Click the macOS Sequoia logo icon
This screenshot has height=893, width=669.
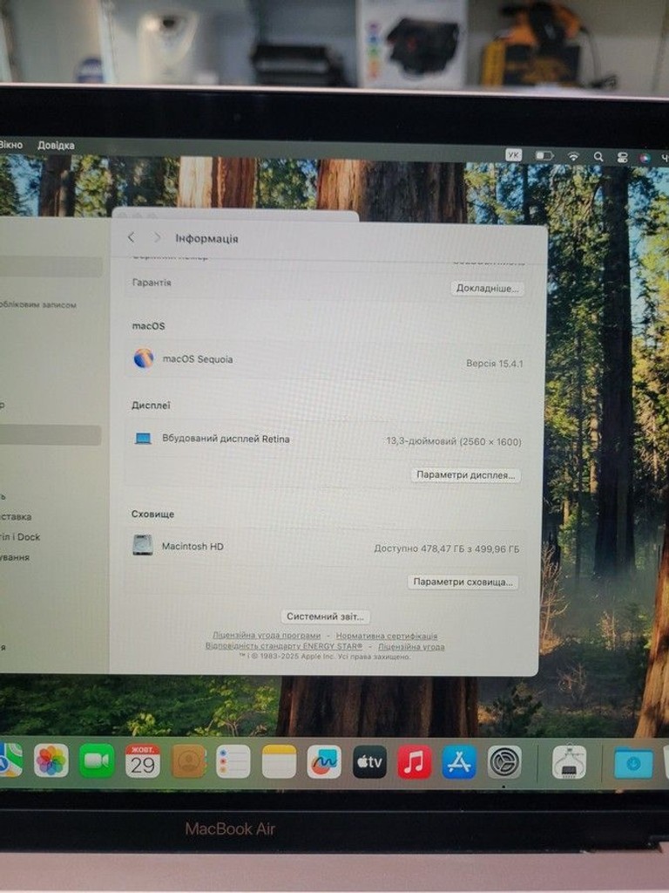pyautogui.click(x=144, y=358)
